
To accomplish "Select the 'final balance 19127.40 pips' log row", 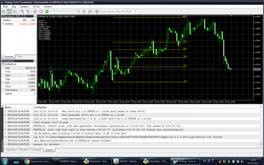I will click(131, 122).
